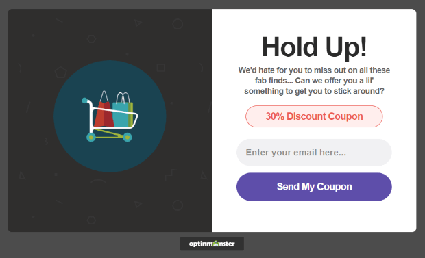
Task: Click the Hold Up! heading
Action: 314,47
